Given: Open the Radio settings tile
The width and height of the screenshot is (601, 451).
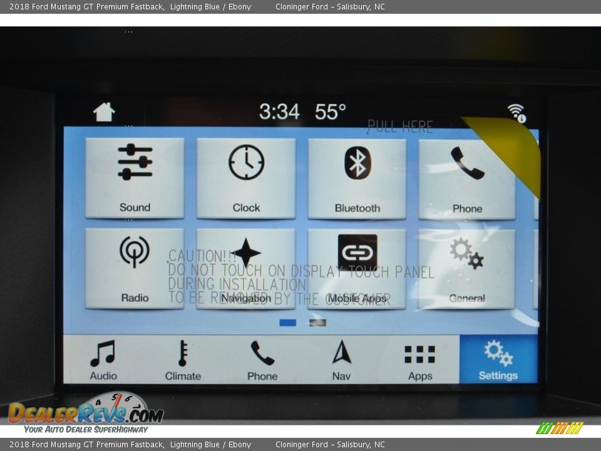Looking at the screenshot, I should [135, 268].
